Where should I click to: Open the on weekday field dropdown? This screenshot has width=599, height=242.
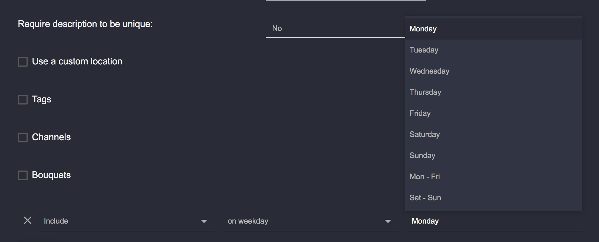(303, 221)
